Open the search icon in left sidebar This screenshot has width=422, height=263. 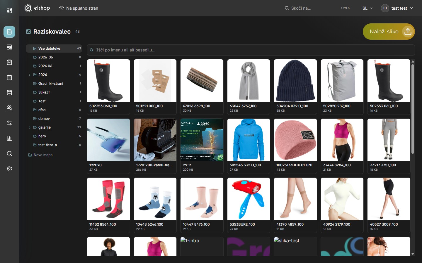(x=9, y=153)
